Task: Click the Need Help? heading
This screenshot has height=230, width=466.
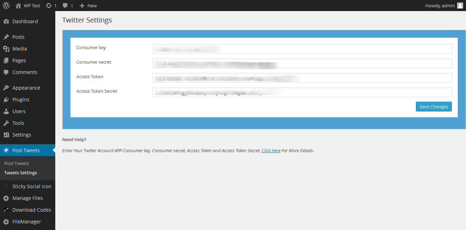Action: (x=74, y=140)
